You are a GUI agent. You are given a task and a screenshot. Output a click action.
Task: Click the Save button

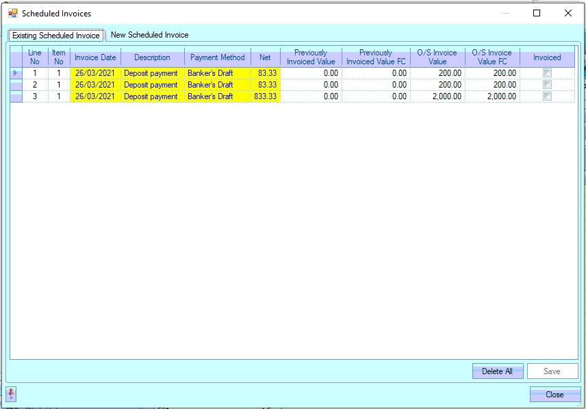coord(552,371)
